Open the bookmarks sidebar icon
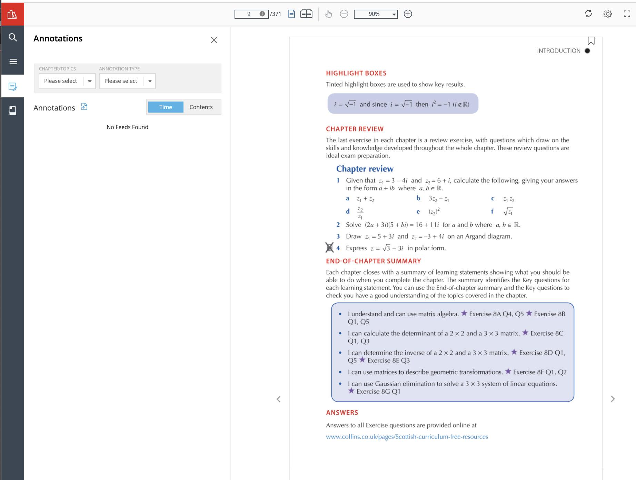This screenshot has height=480, width=636. (12, 111)
